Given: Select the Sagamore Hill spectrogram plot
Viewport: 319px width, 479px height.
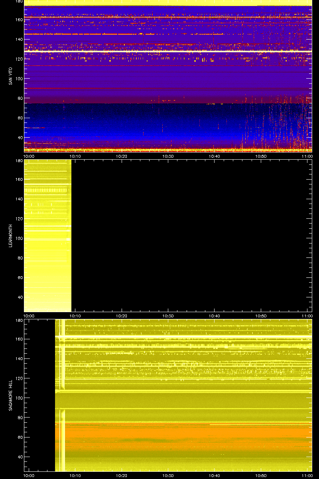Looking at the screenshot, I should (x=168, y=395).
